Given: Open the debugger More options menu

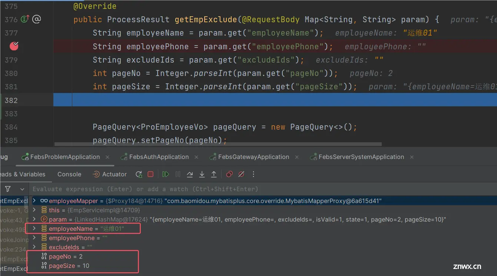Looking at the screenshot, I should click(254, 174).
